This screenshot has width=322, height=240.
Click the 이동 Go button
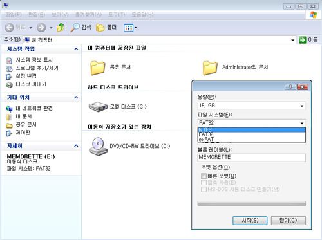click(308, 40)
